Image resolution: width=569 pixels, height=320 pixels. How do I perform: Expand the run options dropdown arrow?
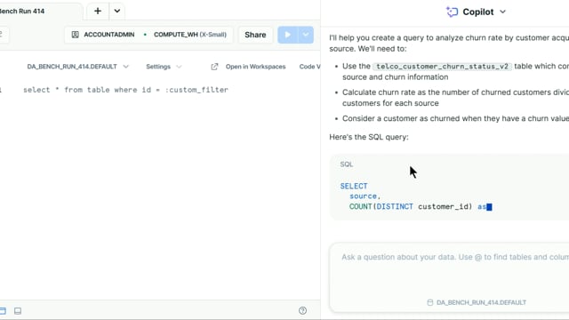pos(306,35)
